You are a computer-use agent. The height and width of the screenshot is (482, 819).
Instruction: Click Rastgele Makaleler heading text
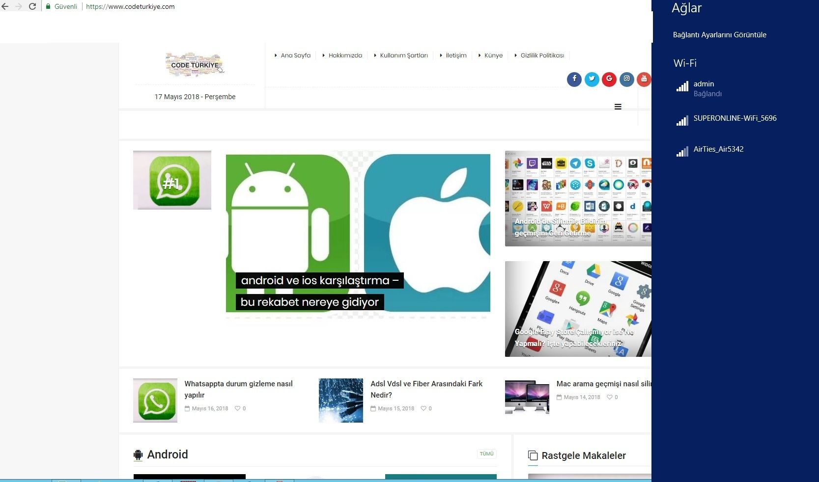[584, 455]
